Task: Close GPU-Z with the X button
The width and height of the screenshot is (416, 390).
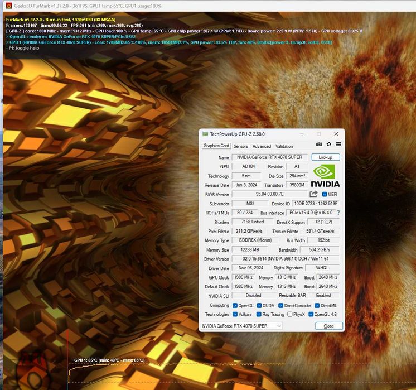Action: click(x=336, y=134)
